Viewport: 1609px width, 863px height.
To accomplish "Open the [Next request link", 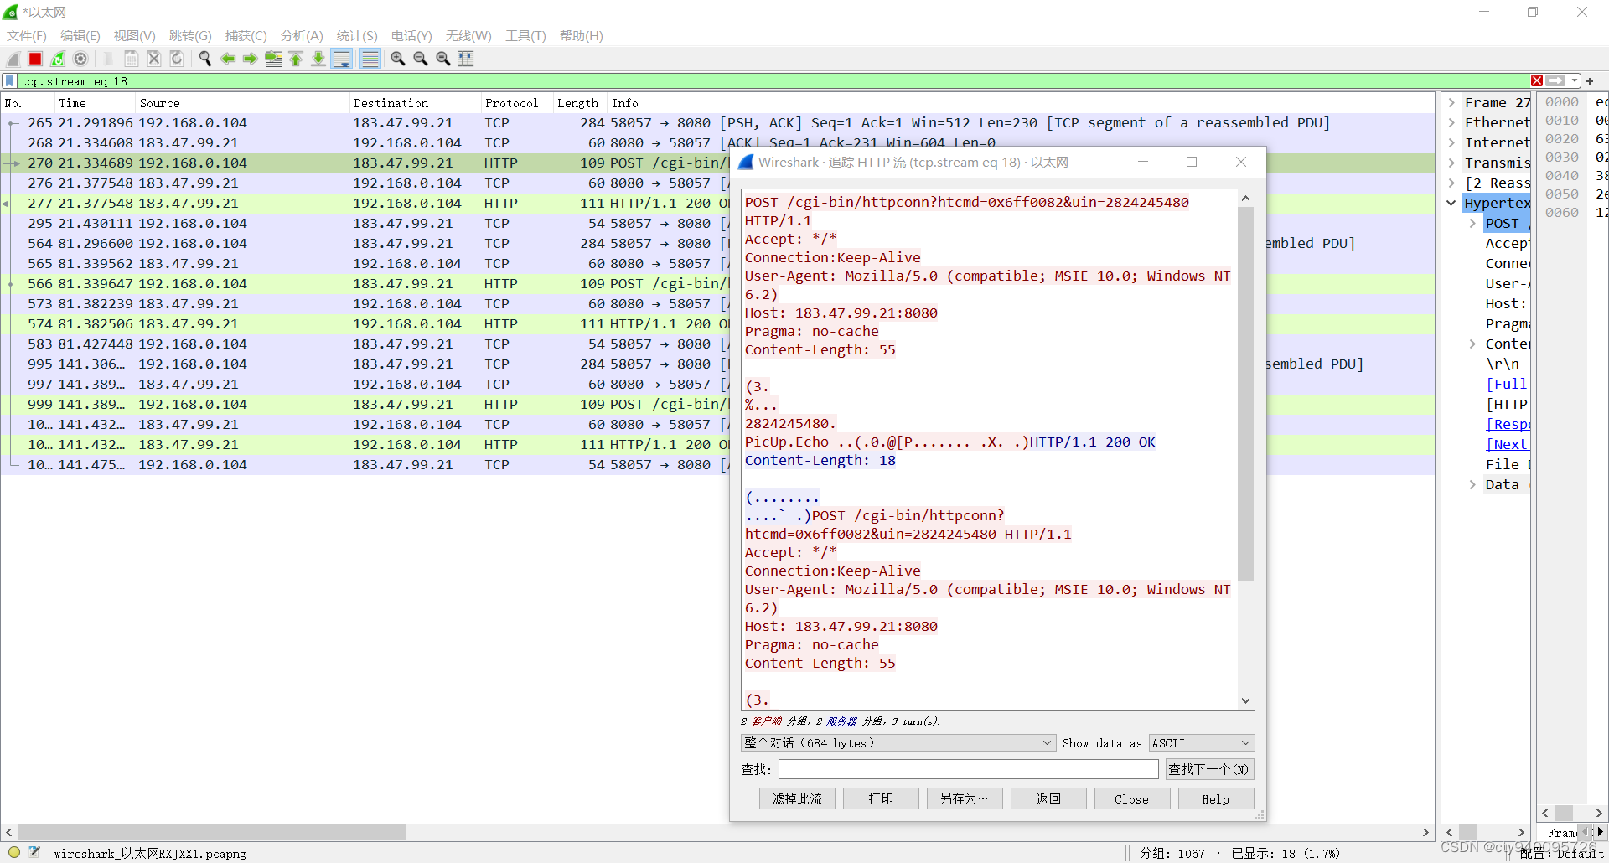I will [x=1507, y=445].
